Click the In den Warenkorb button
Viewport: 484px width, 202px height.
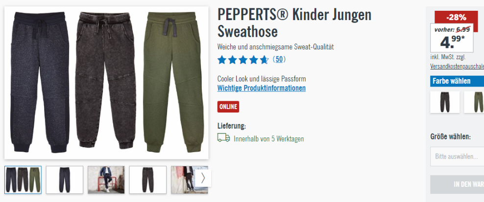pyautogui.click(x=457, y=184)
